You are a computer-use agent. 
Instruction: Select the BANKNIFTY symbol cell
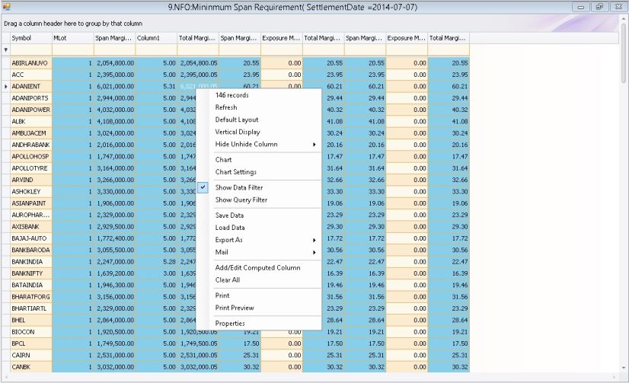31,273
